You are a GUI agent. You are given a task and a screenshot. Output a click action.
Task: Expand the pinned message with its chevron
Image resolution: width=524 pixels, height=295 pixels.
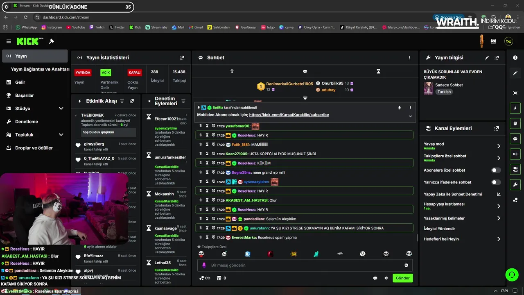click(410, 116)
